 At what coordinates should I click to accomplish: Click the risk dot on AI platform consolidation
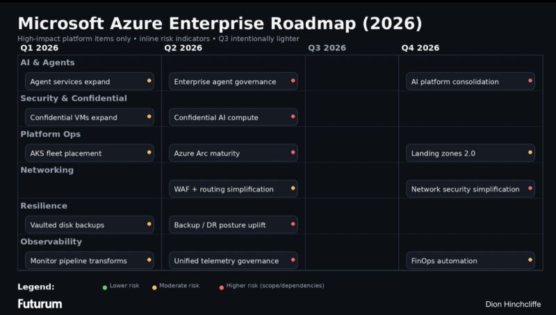[530, 81]
